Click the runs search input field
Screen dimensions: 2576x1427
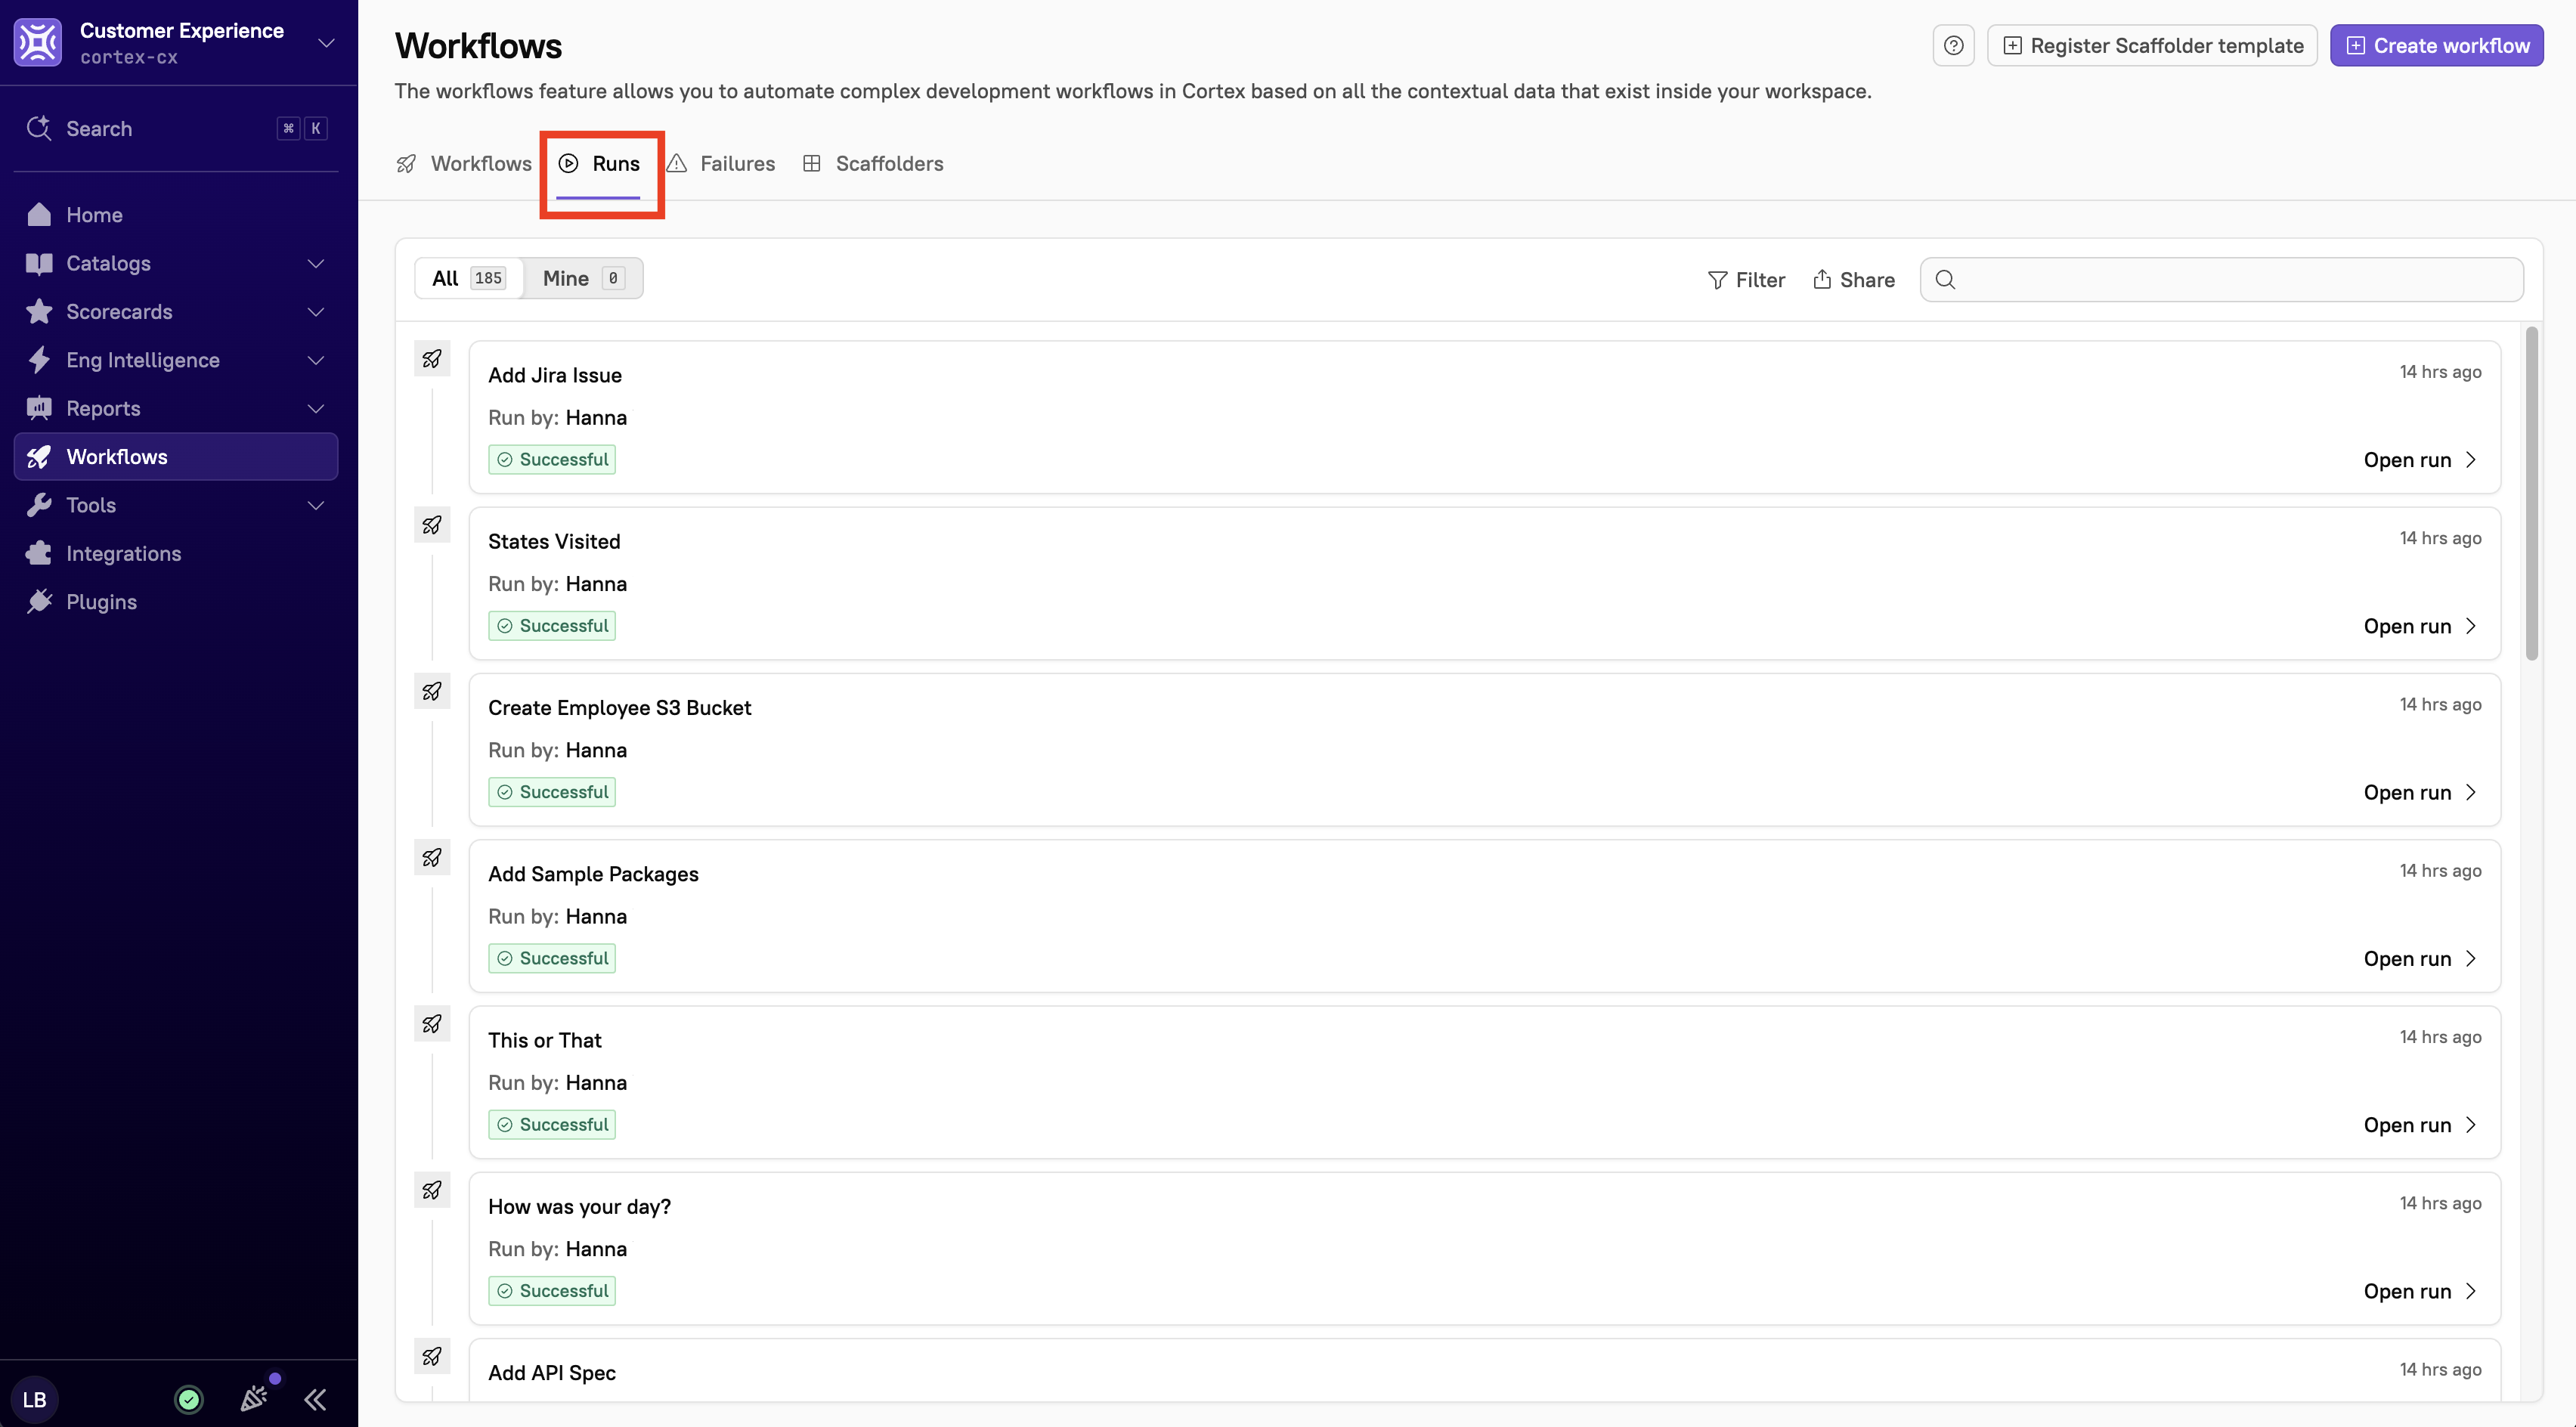pyautogui.click(x=2221, y=280)
